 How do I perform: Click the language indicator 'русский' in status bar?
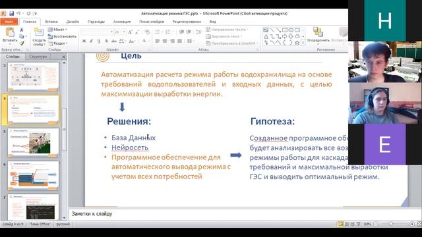(x=63, y=224)
